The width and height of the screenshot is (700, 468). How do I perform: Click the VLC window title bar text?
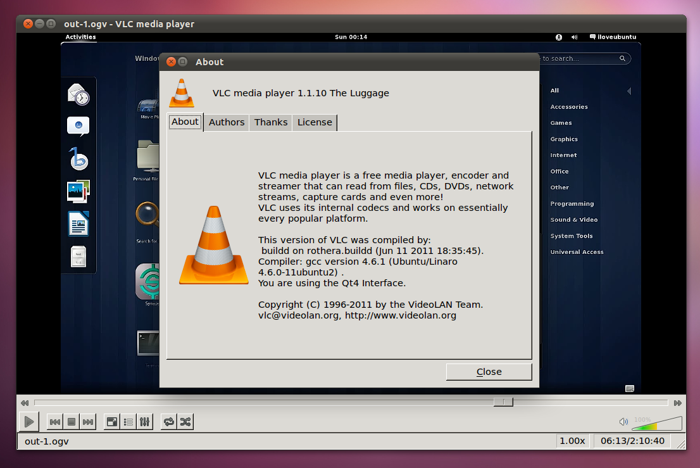pyautogui.click(x=129, y=24)
